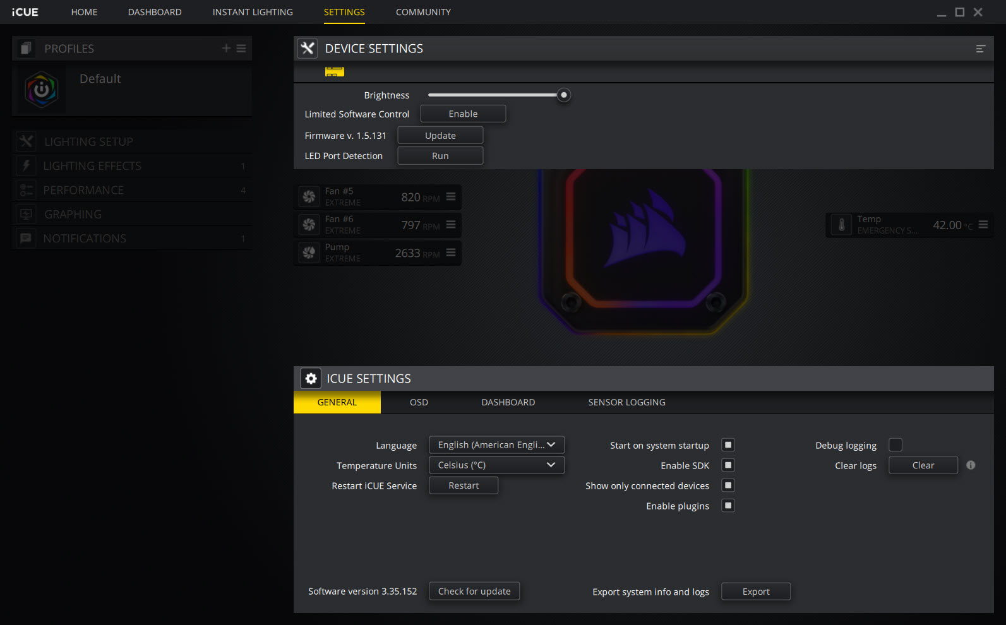Click the Fan #5 fan icon
Viewport: 1006px width, 625px height.
pyautogui.click(x=309, y=197)
